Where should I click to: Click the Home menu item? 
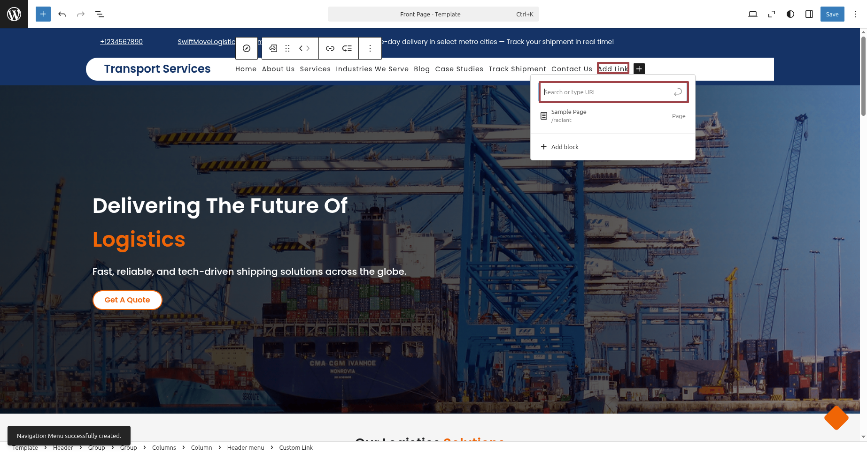(246, 69)
